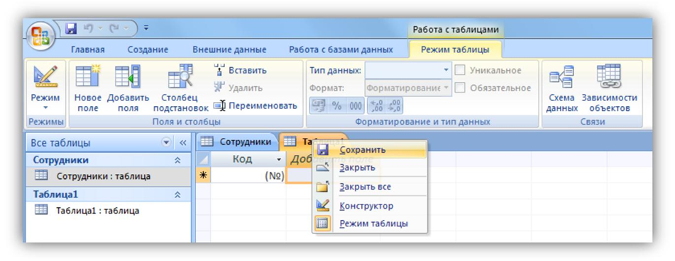Collapse the Сотрудники group in navigation pane

pyautogui.click(x=177, y=160)
